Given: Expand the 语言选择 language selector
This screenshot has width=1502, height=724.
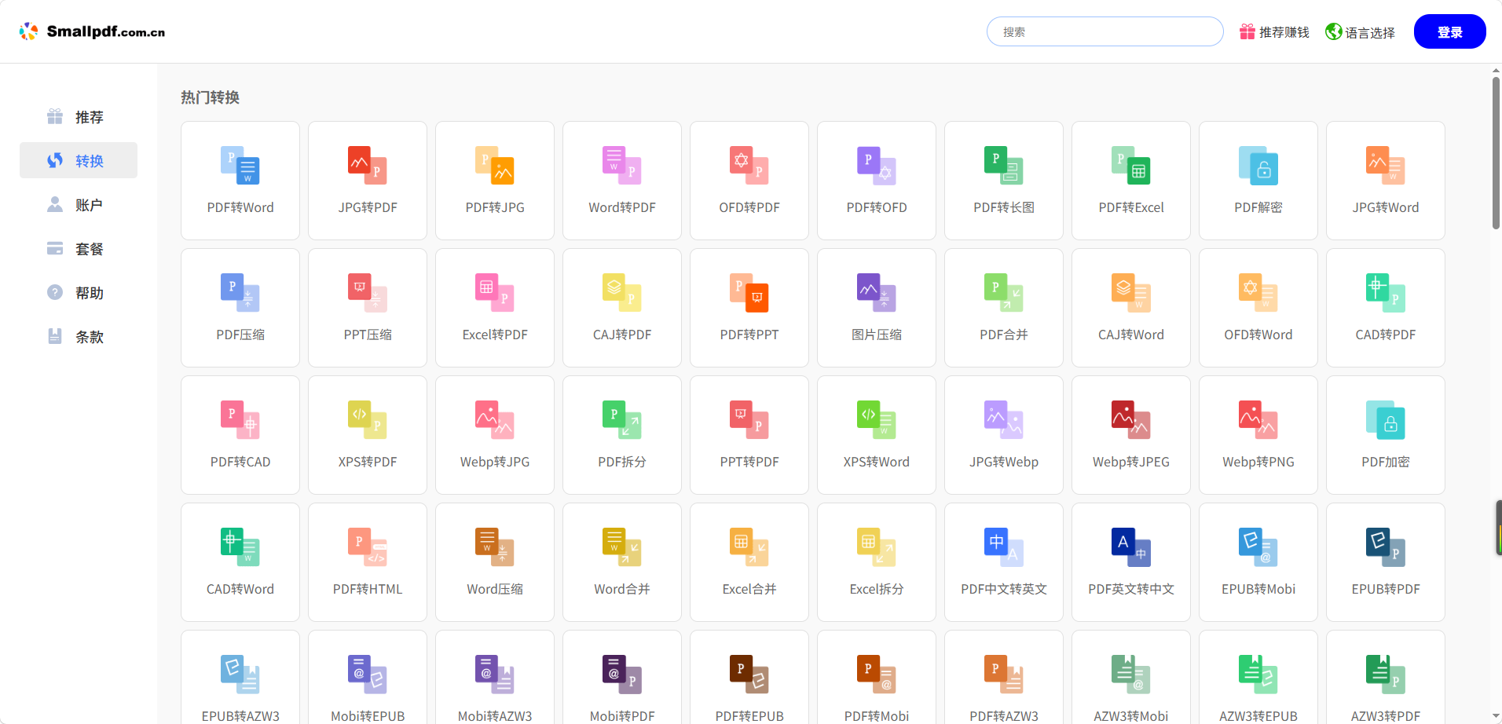Looking at the screenshot, I should coord(1360,32).
